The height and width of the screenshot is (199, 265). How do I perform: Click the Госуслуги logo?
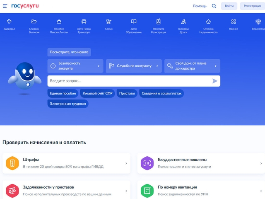25,6
